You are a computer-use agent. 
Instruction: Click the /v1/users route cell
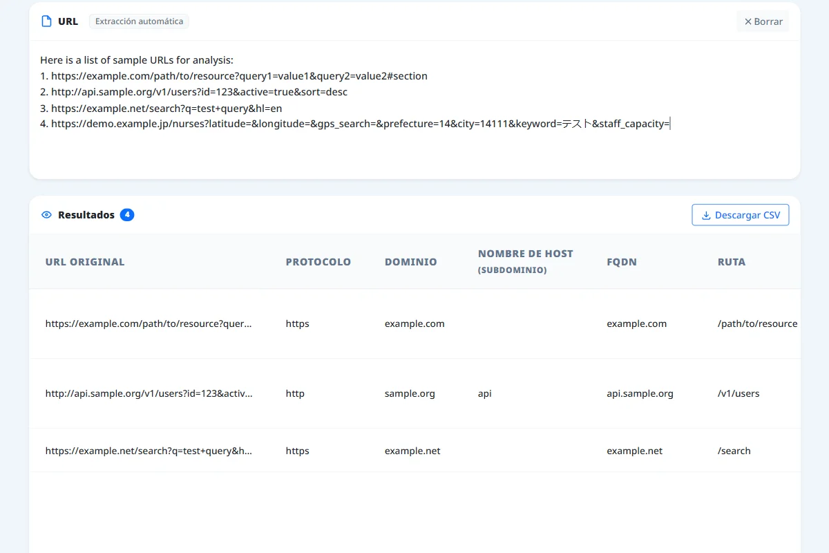(x=739, y=393)
